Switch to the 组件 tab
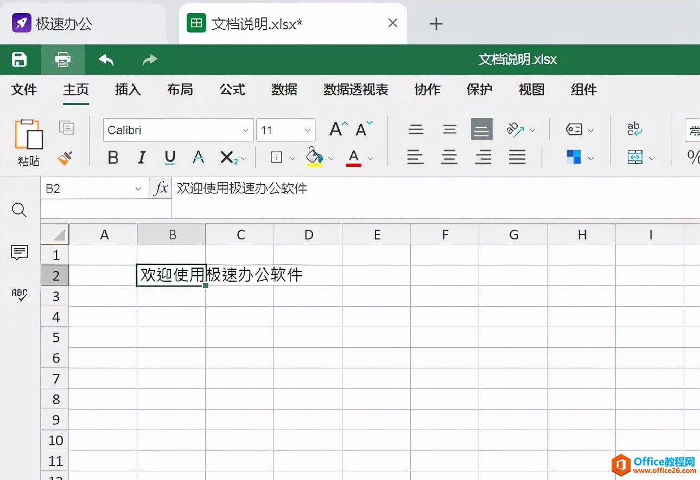Screen dimensions: 700x480 pos(584,90)
